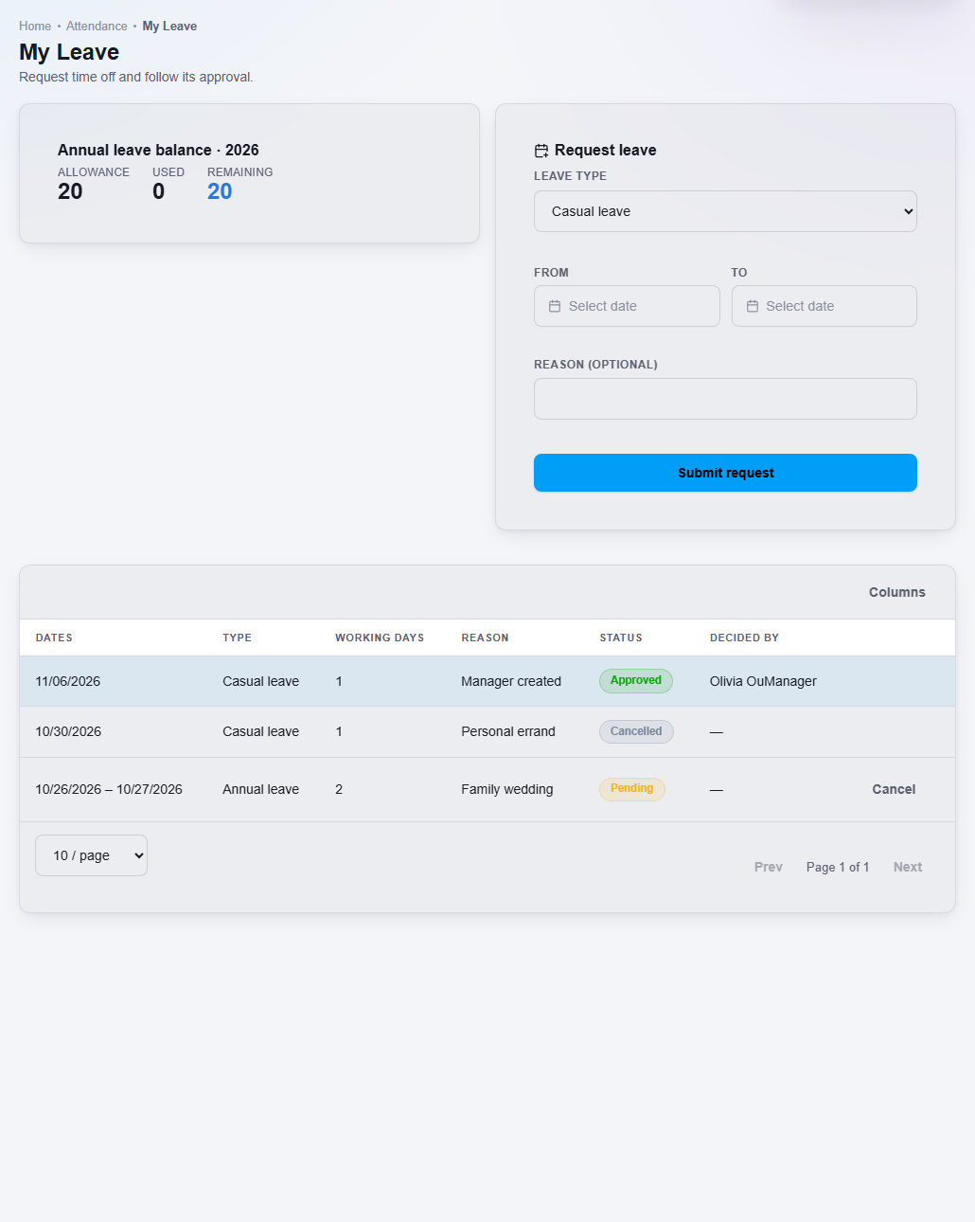Open the Leave Type dropdown
The height and width of the screenshot is (1222, 975).
[x=725, y=211]
